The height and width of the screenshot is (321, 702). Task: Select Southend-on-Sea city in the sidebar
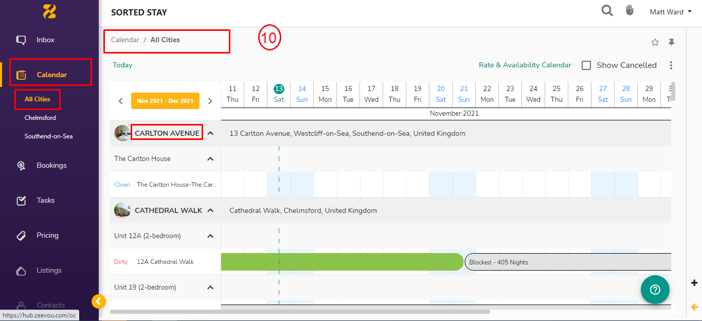click(x=49, y=136)
